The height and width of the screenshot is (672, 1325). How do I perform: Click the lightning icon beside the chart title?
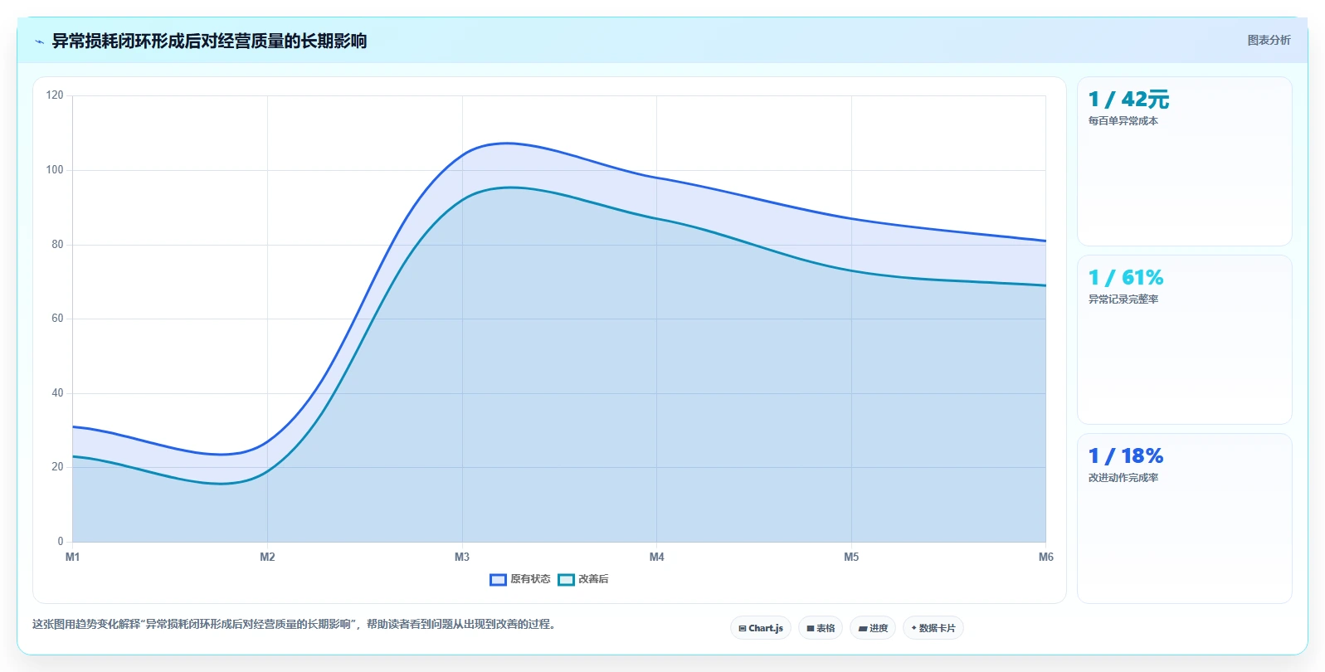[39, 41]
